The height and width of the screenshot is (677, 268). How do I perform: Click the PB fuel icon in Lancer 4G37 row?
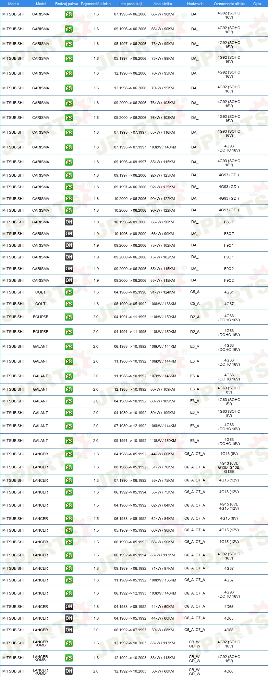(x=69, y=569)
